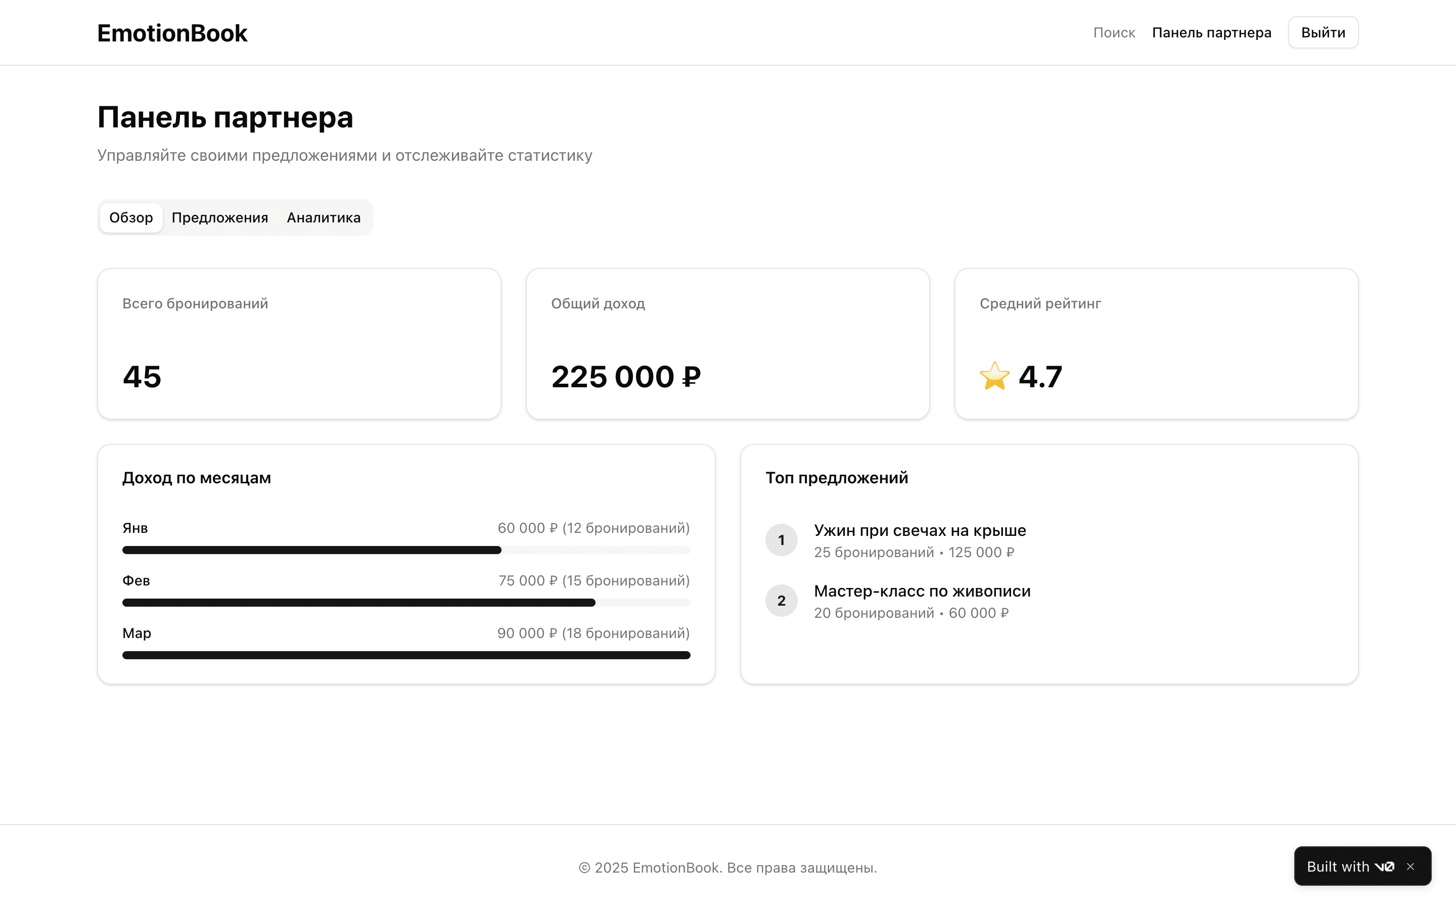Click the star icon next to 4.7

pyautogui.click(x=994, y=376)
